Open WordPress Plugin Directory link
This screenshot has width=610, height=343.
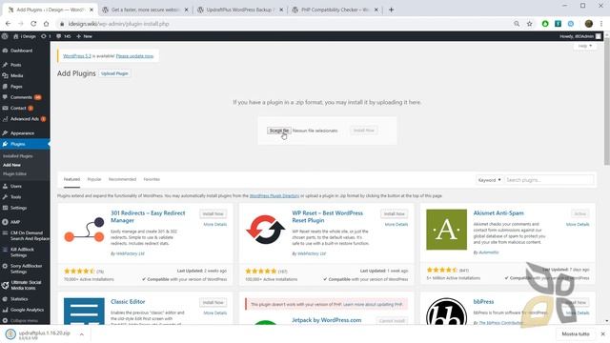click(x=274, y=196)
